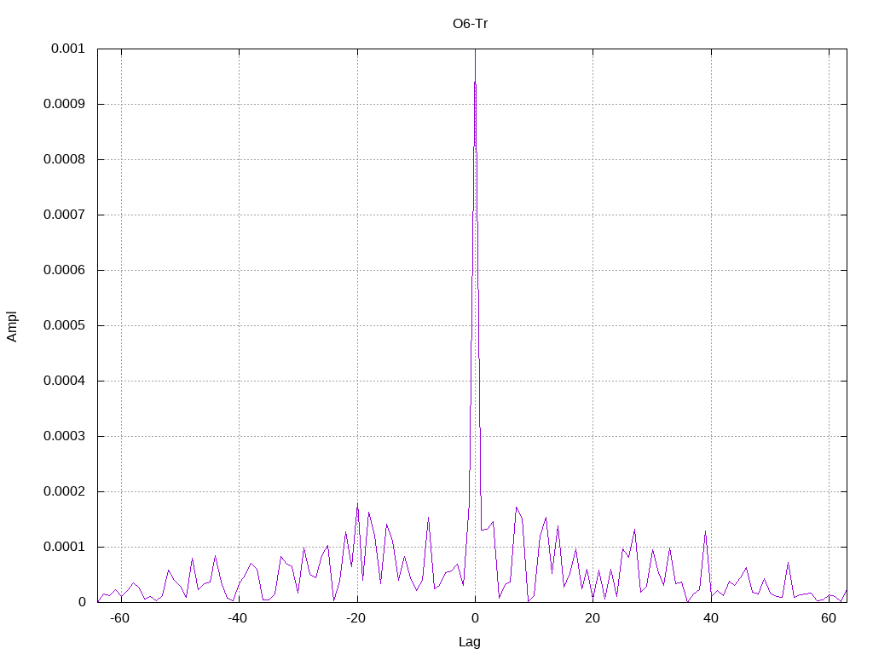The height and width of the screenshot is (654, 873).
Task: Click the side peak near lag 39
Action: pos(705,531)
